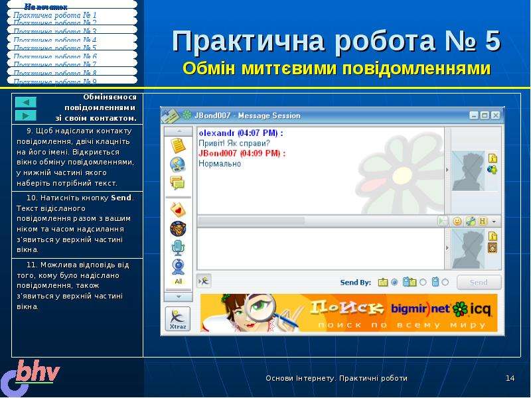Screen dimensions: 531x398
Task: Select first Send By radio option
Action: 394,282
